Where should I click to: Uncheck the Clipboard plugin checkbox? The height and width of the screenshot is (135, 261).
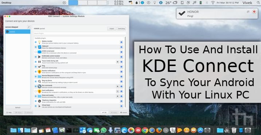click(x=36, y=47)
